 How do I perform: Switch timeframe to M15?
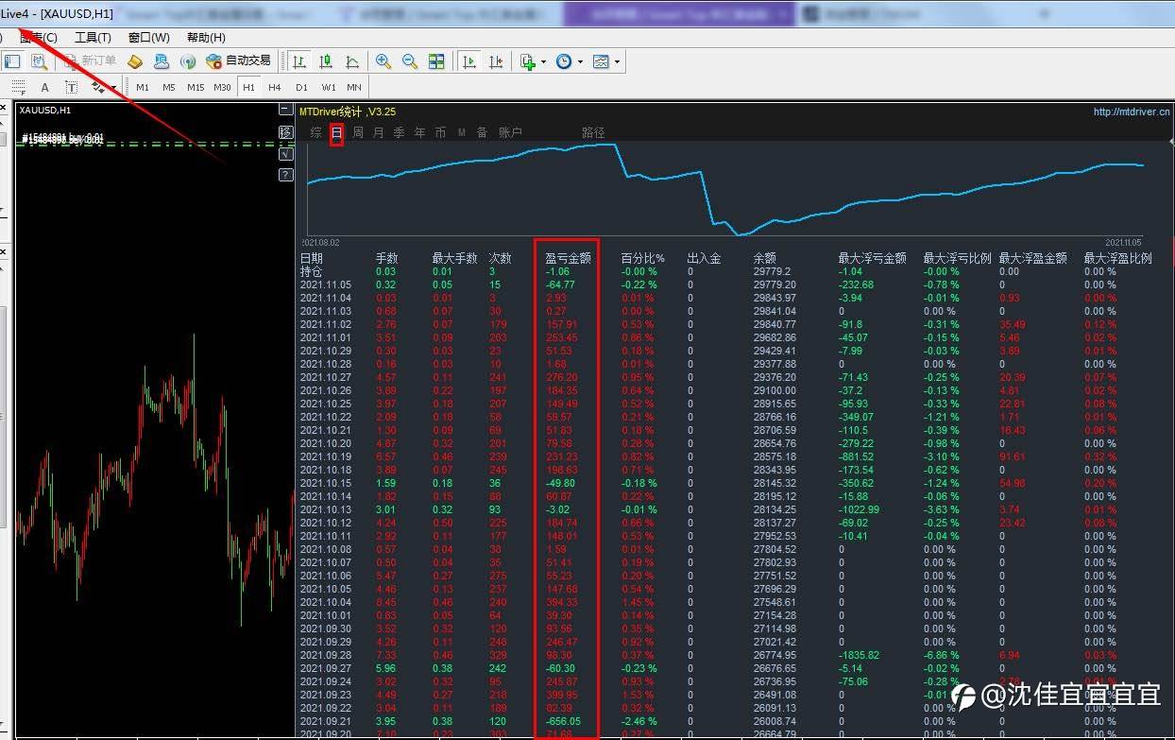[x=196, y=88]
